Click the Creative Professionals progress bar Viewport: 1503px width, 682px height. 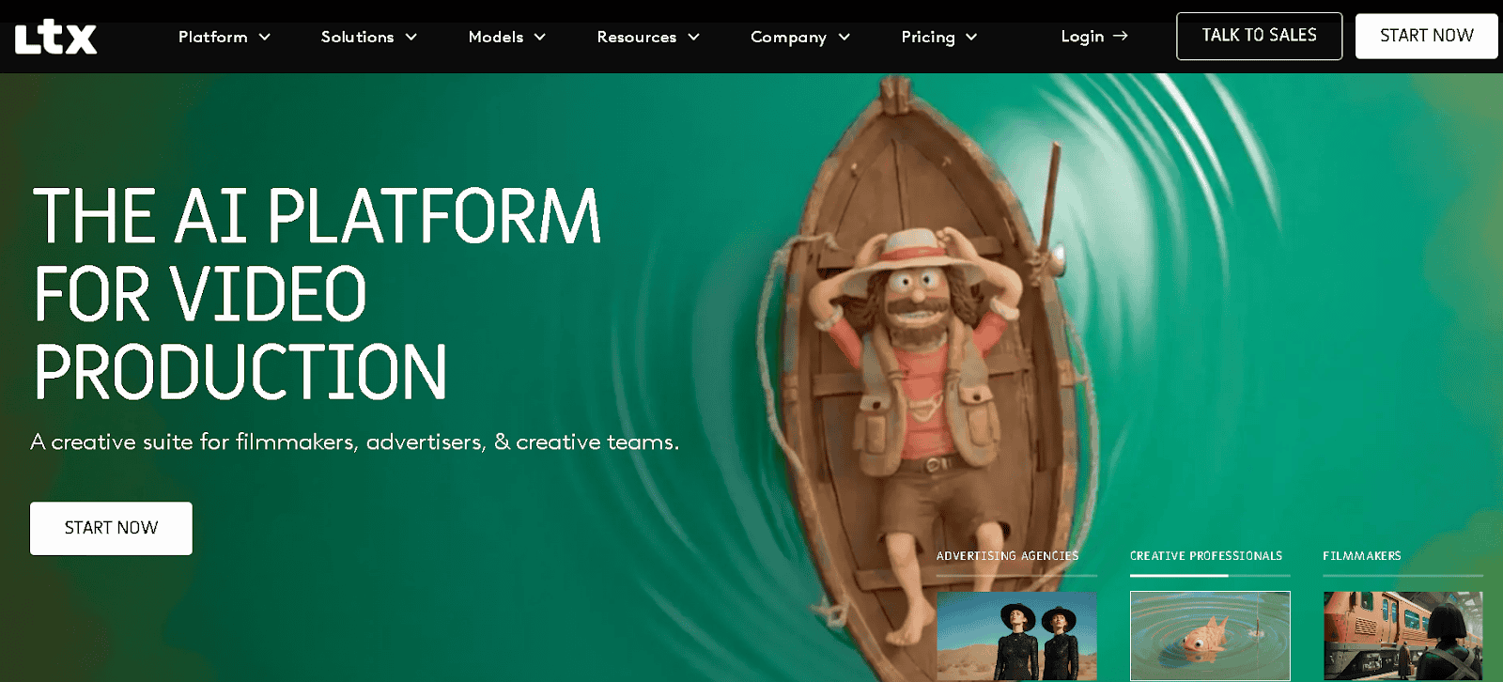[1210, 575]
